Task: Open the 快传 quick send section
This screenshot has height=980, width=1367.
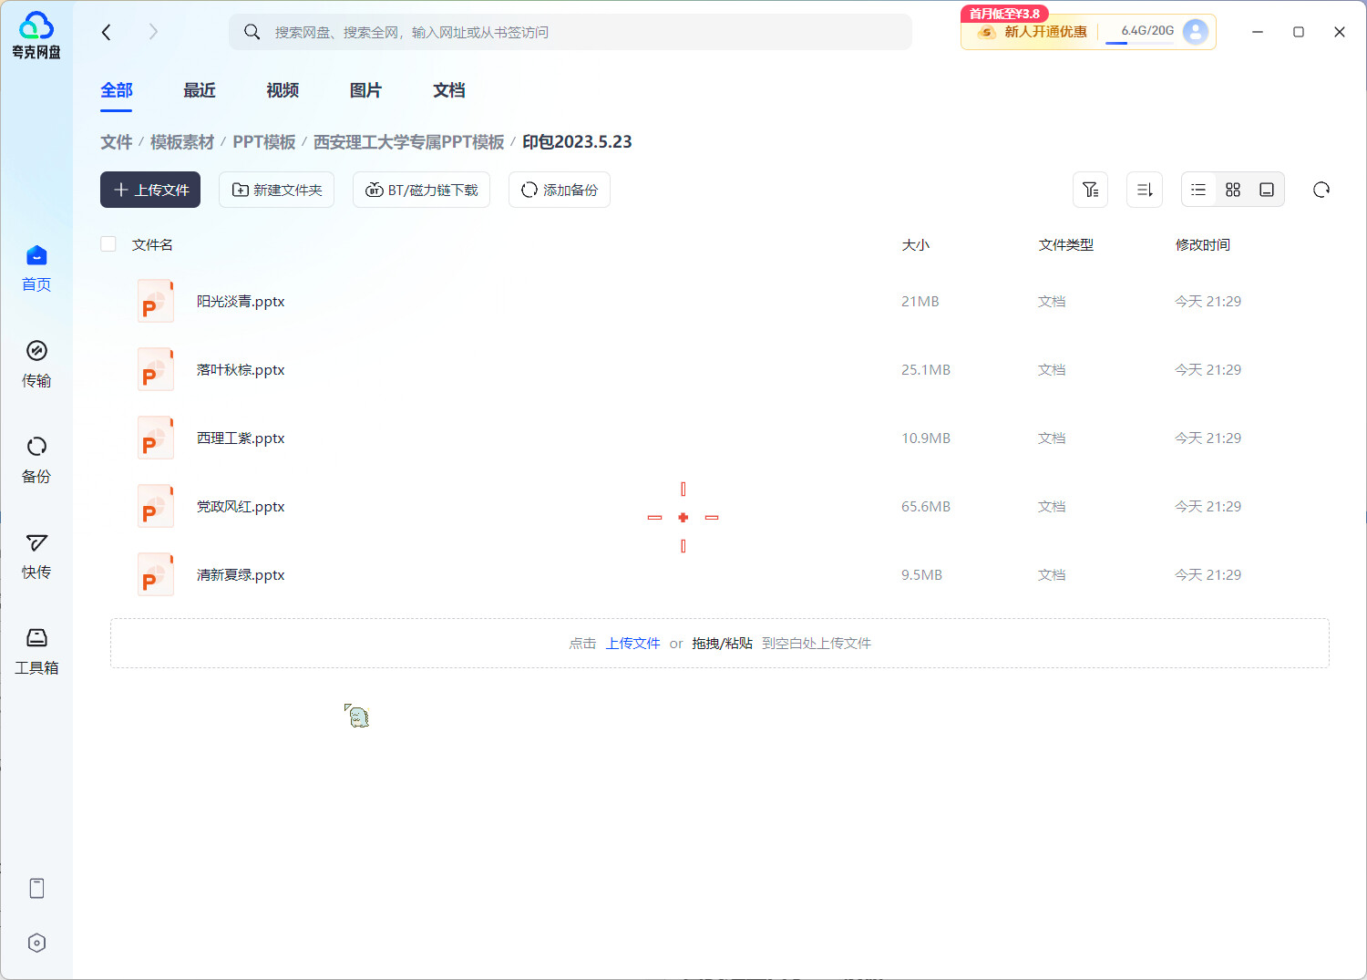Action: [36, 555]
